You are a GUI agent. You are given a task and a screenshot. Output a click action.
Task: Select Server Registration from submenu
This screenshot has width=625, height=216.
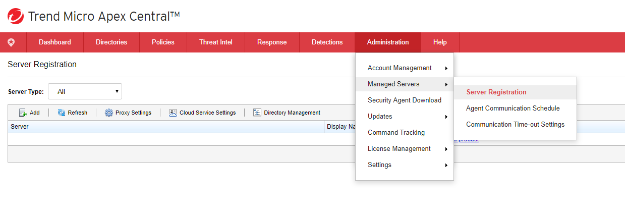tap(496, 92)
